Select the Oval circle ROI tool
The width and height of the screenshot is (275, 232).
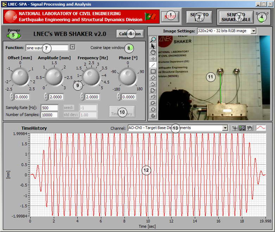pos(153,109)
